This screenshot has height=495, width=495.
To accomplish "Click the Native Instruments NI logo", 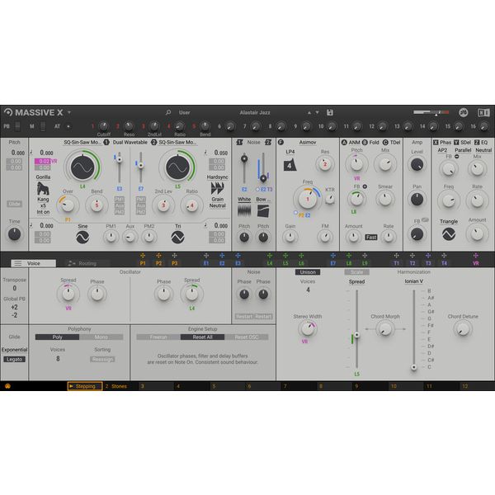I will [483, 112].
